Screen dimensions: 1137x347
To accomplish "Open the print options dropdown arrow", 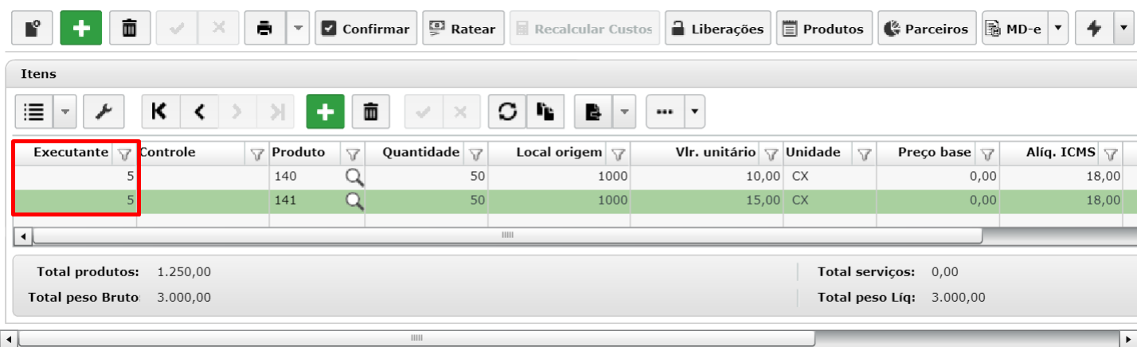I will pos(297,29).
